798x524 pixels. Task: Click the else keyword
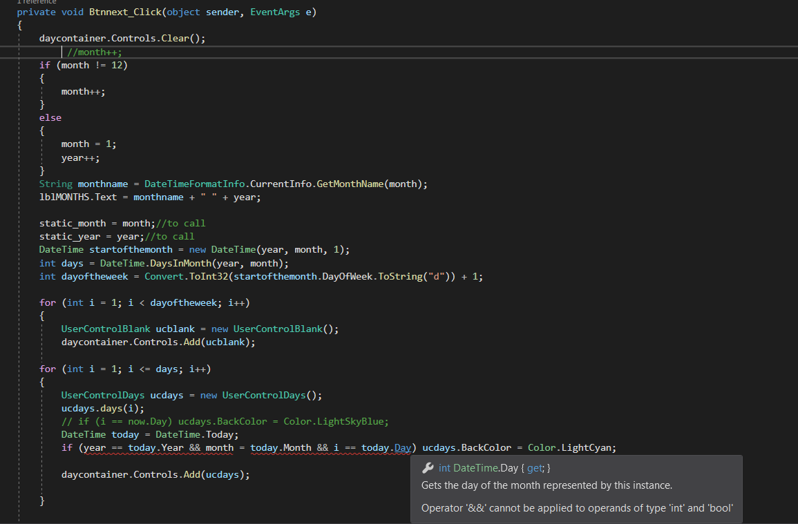[50, 117]
